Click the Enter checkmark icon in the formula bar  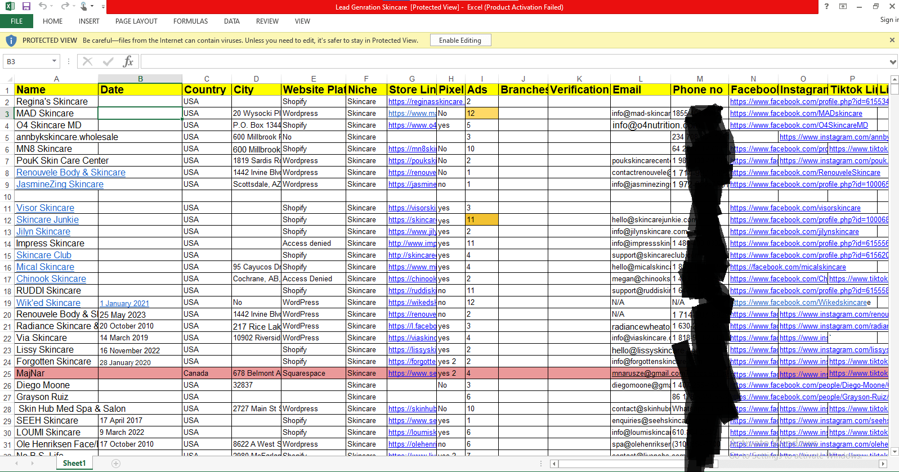108,61
